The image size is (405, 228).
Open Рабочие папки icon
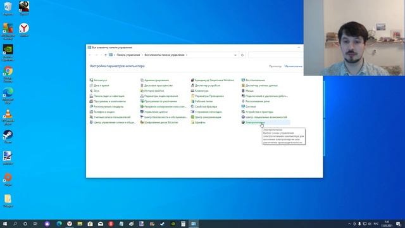tap(192, 101)
